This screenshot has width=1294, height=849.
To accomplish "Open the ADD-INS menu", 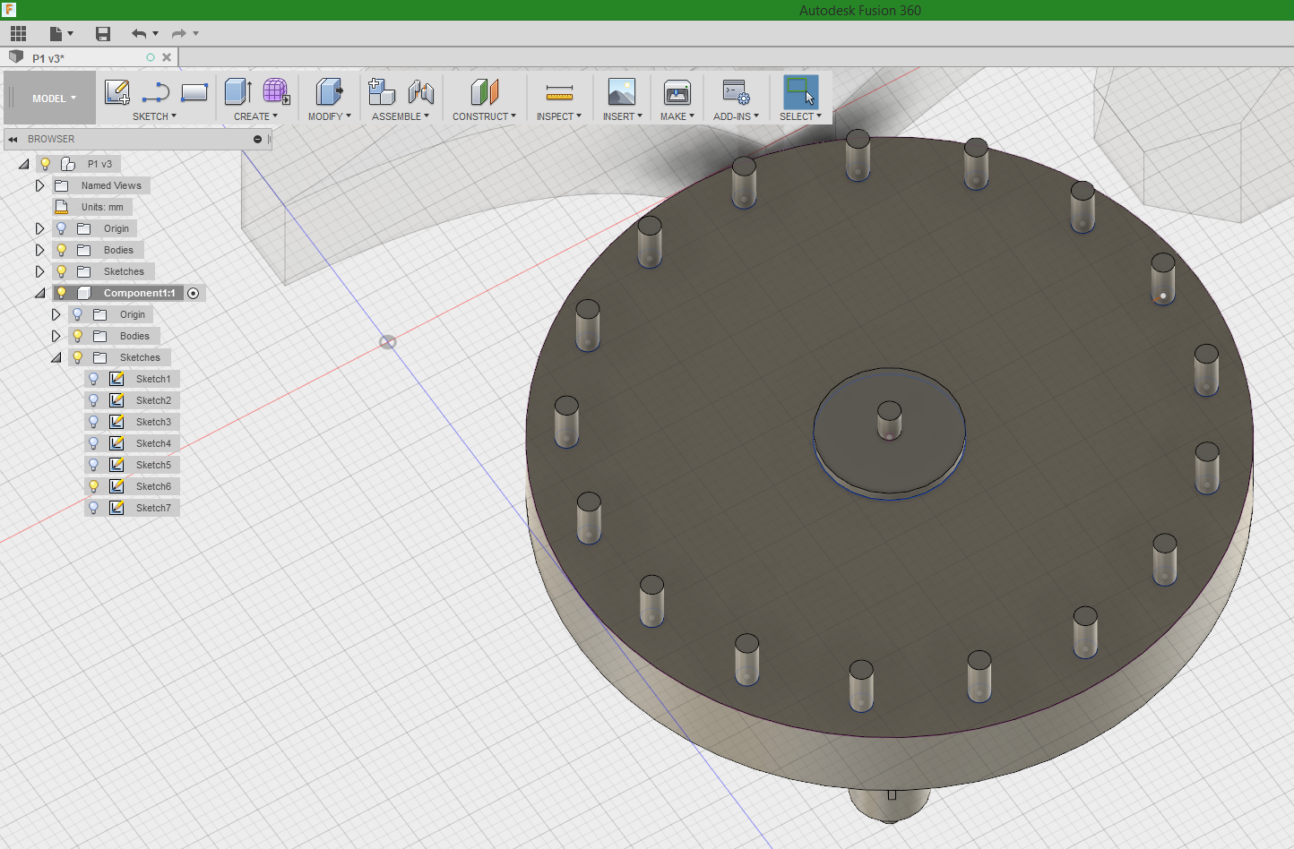I will pyautogui.click(x=736, y=116).
